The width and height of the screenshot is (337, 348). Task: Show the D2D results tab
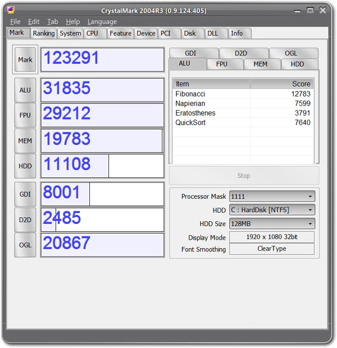(244, 53)
